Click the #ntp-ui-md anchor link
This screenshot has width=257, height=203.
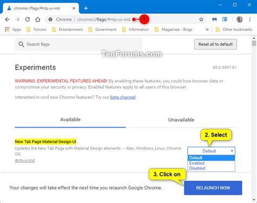(x=25, y=161)
